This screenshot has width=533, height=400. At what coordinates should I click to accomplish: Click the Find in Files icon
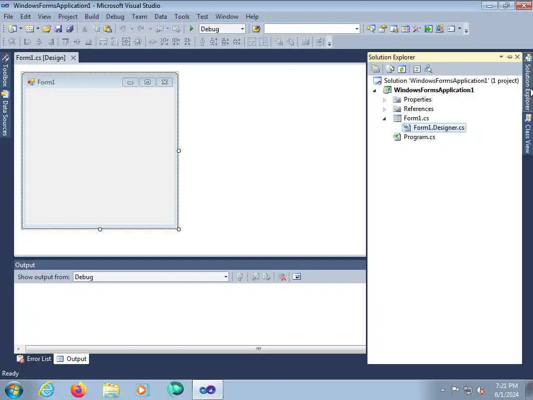click(257, 29)
